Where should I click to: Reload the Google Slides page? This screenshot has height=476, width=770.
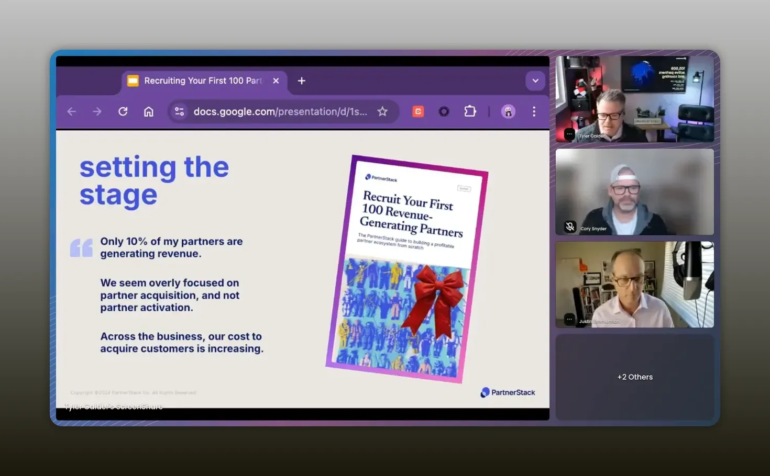[x=123, y=111]
